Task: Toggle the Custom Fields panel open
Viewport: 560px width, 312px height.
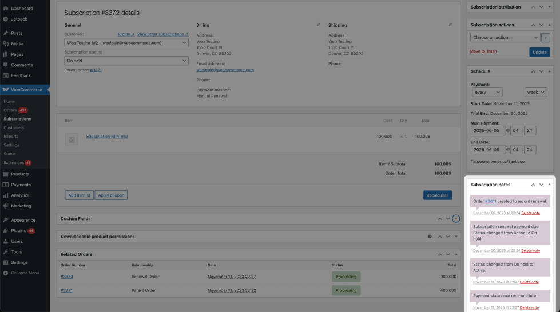Action: pyautogui.click(x=456, y=218)
